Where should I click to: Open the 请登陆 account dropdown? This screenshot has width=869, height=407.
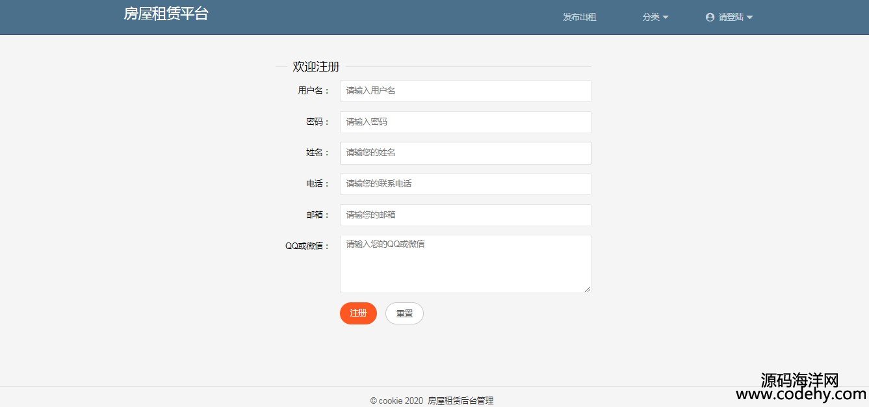(729, 18)
